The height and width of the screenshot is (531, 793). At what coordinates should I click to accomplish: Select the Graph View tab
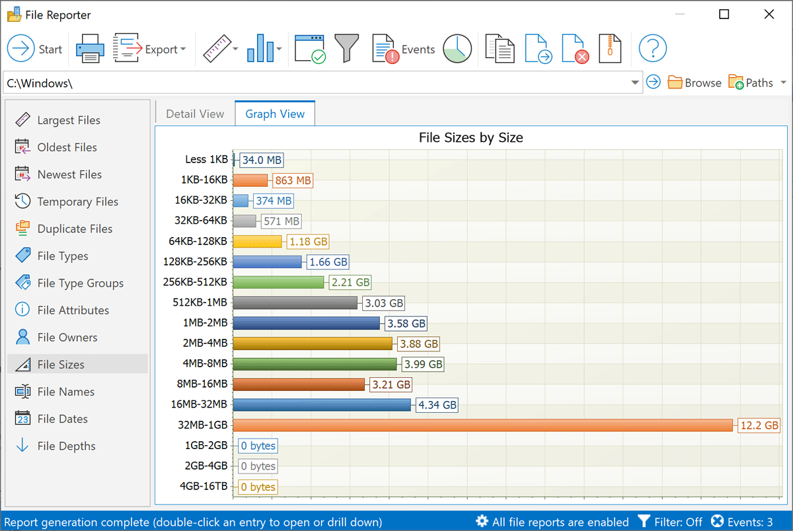click(x=275, y=114)
